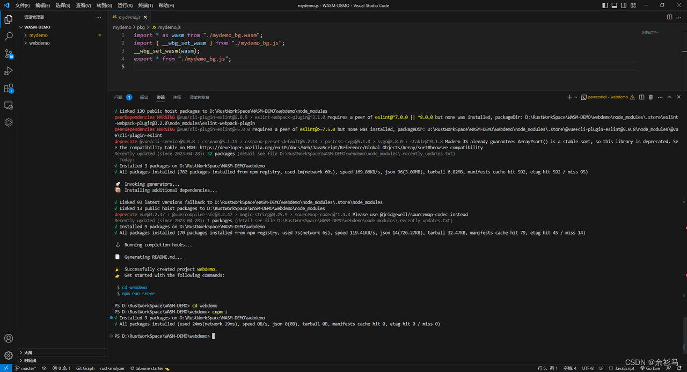687x372 pixels.
Task: Open the 终端(T) menu in menu bar
Action: pyautogui.click(x=145, y=5)
